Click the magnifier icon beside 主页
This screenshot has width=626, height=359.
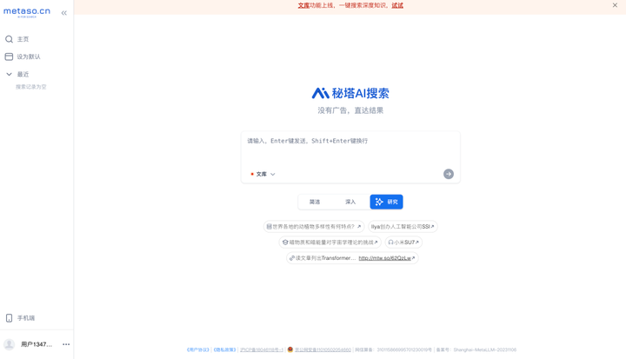pyautogui.click(x=9, y=39)
